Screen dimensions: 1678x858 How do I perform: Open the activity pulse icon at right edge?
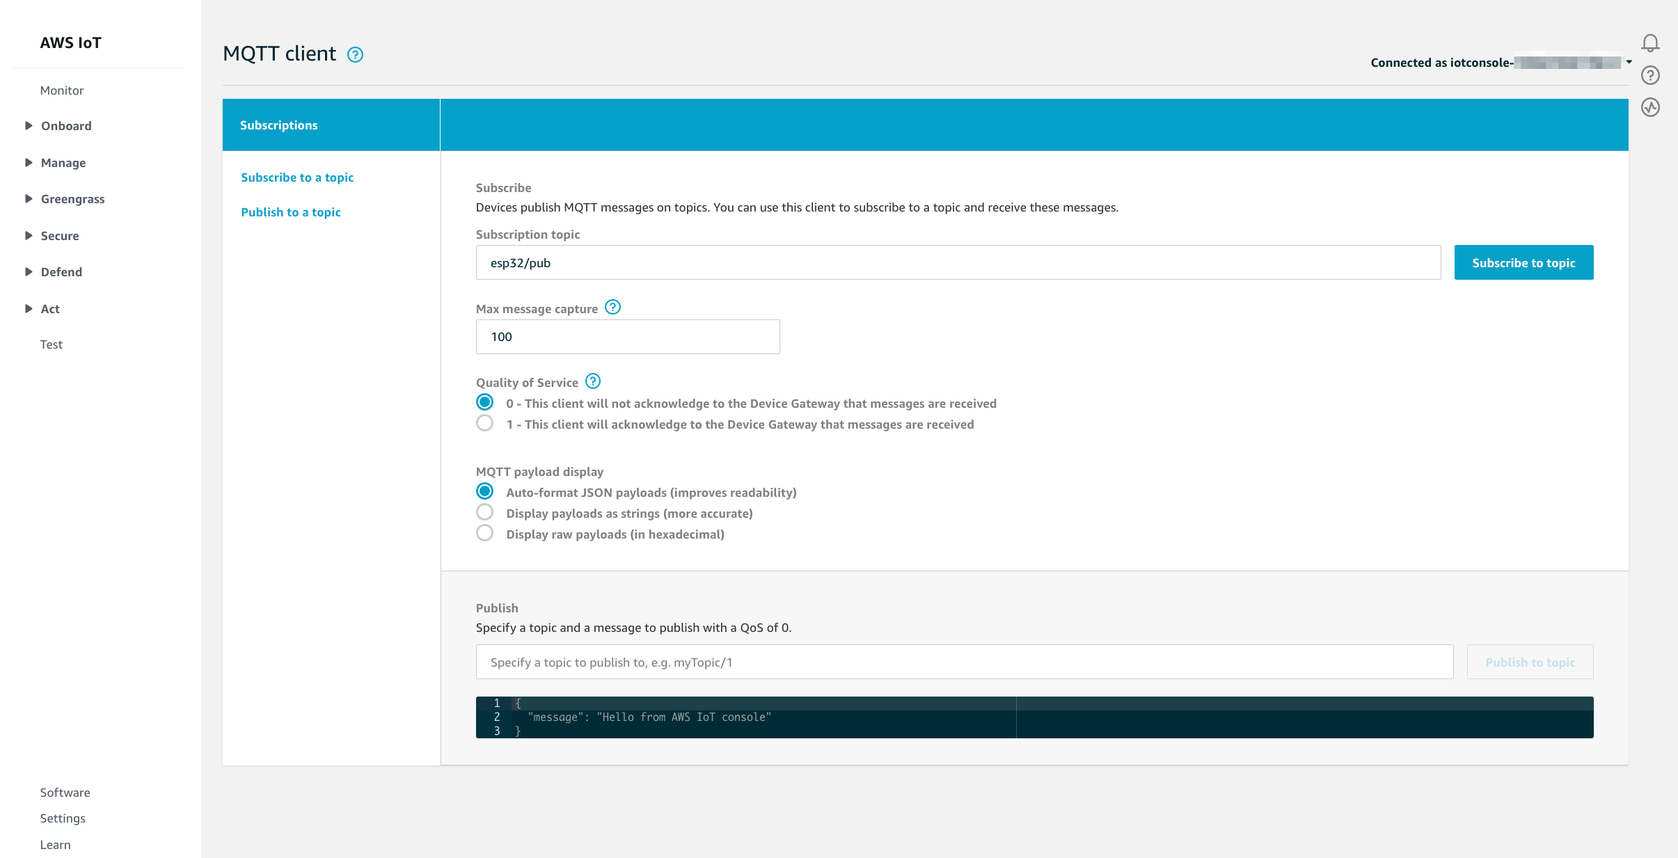pyautogui.click(x=1650, y=107)
